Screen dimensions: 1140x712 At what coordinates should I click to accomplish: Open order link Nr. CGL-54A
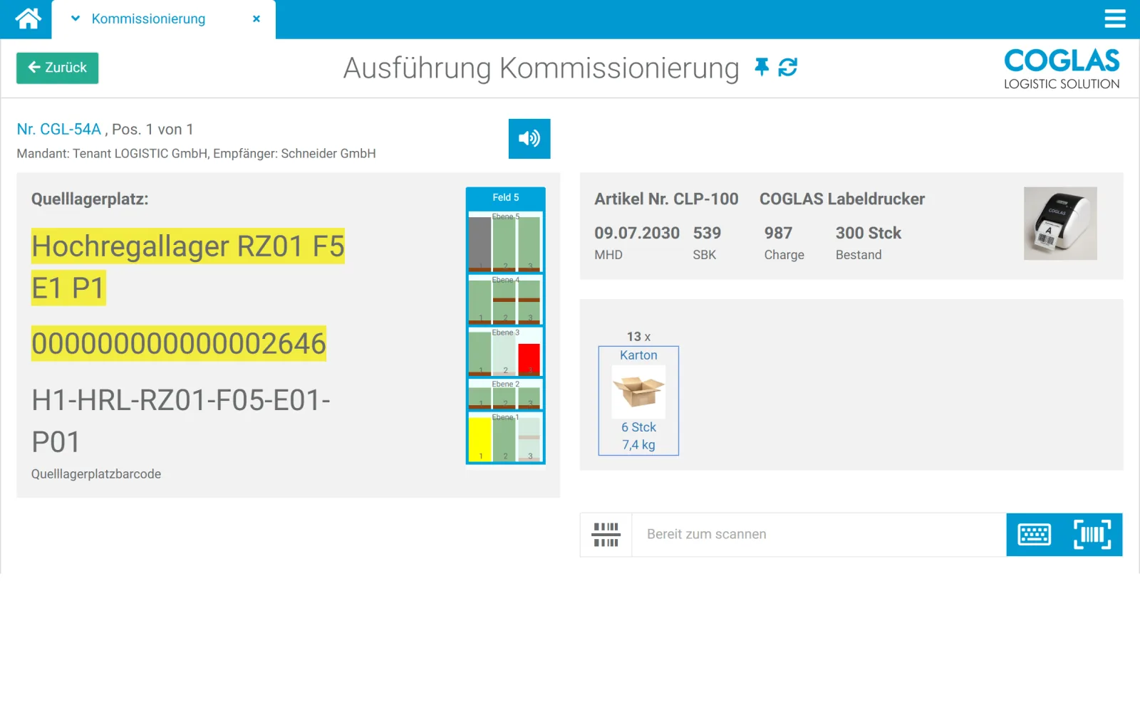click(59, 129)
